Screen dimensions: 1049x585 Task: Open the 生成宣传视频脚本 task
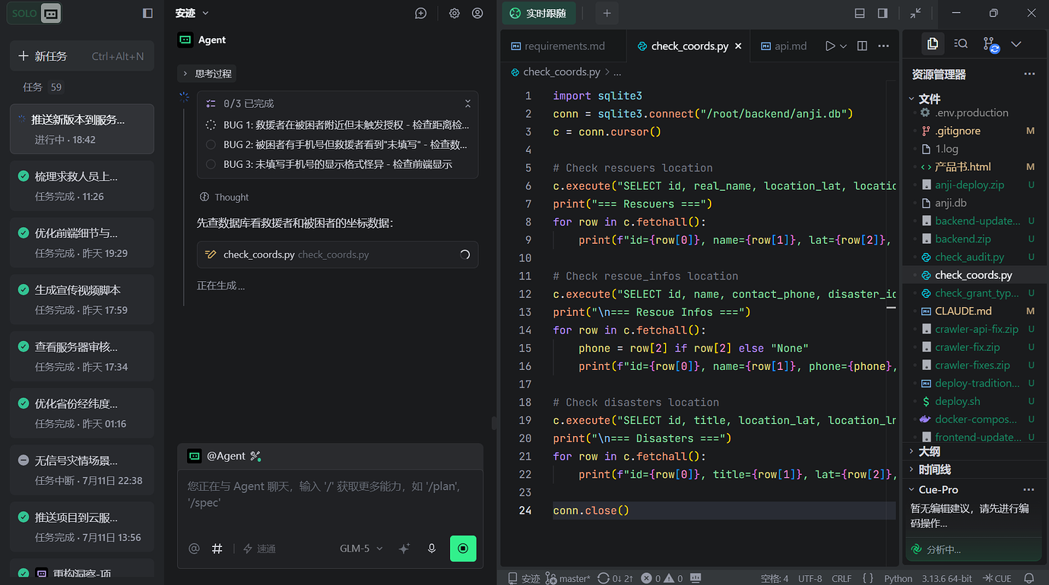[82, 299]
